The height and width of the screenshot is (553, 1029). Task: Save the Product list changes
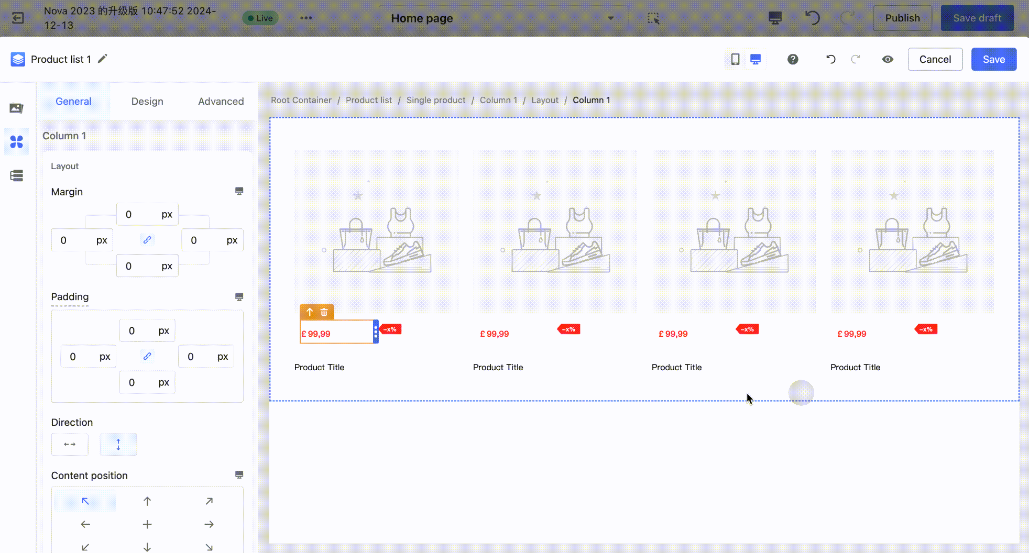tap(993, 59)
